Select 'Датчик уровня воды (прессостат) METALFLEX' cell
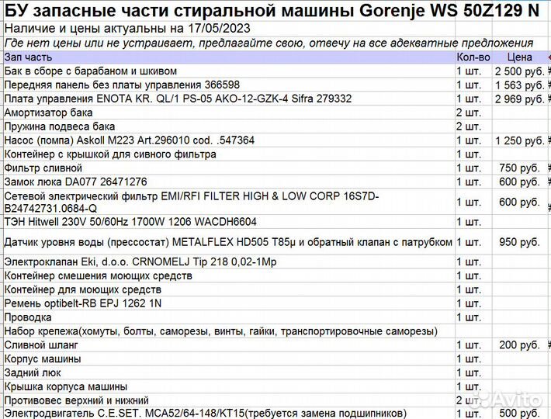Image resolution: width=551 pixels, height=419 pixels. pos(228,242)
